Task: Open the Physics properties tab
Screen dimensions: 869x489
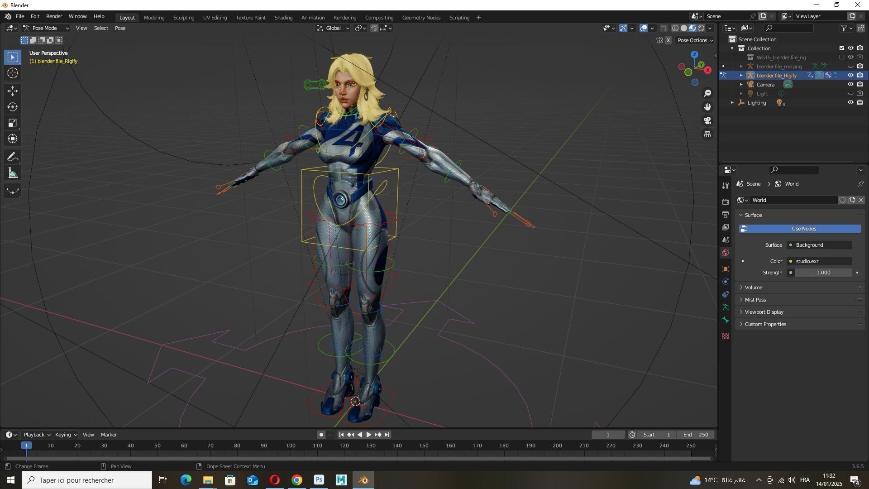Action: coord(726,282)
